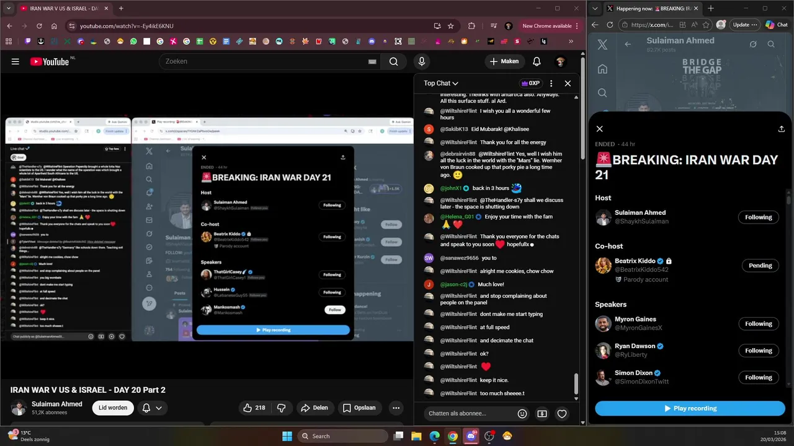Open the YouTube account avatar menu
The height and width of the screenshot is (446, 794).
point(560,61)
